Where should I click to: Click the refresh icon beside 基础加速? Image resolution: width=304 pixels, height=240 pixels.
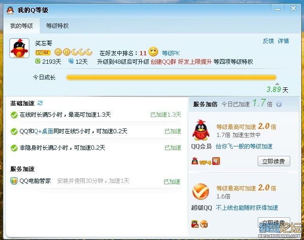40,103
